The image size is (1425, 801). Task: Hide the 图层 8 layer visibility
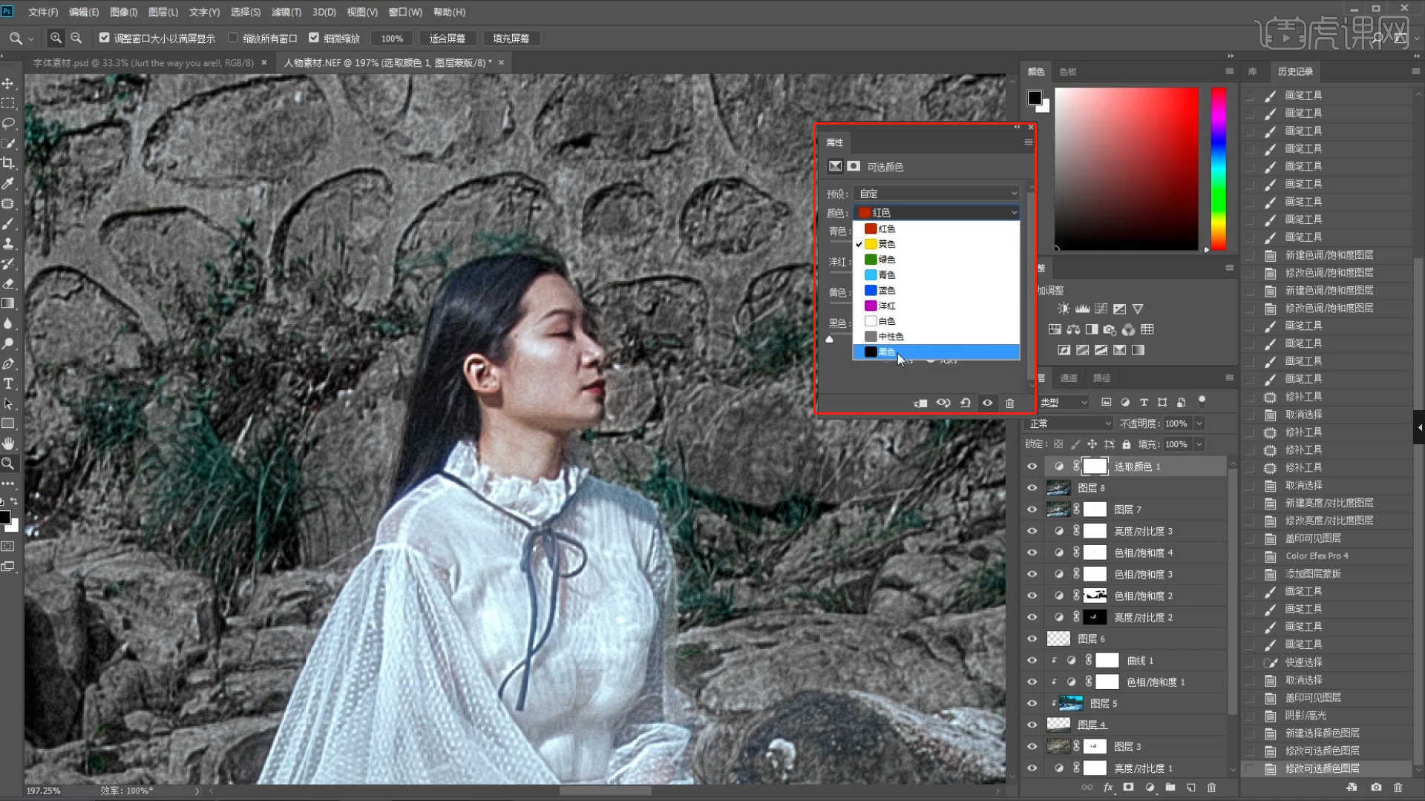[1032, 488]
